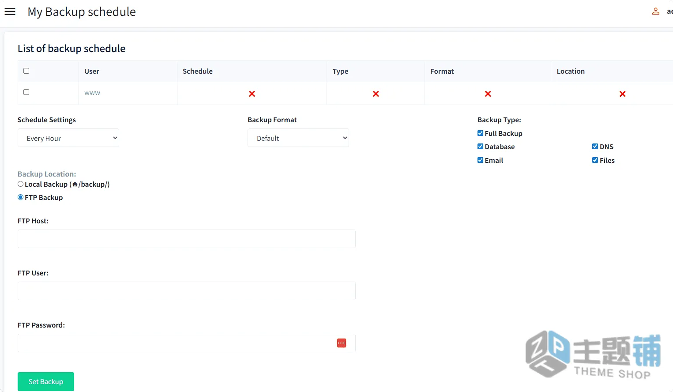Toggle the select-all checkbox in table header

click(x=26, y=71)
